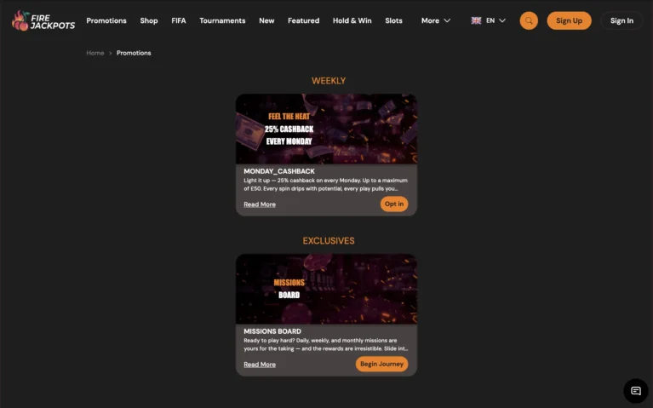Click the Monday cashback description text
The image size is (653, 408).
click(x=326, y=184)
